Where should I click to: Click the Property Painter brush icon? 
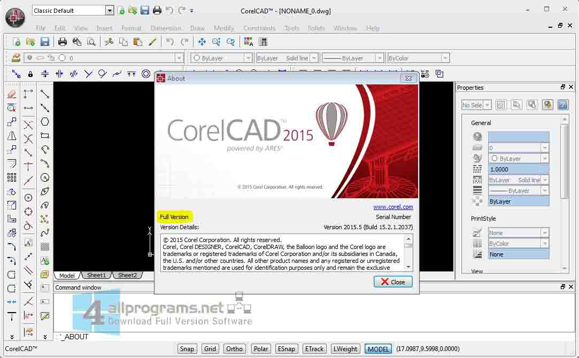(152, 42)
